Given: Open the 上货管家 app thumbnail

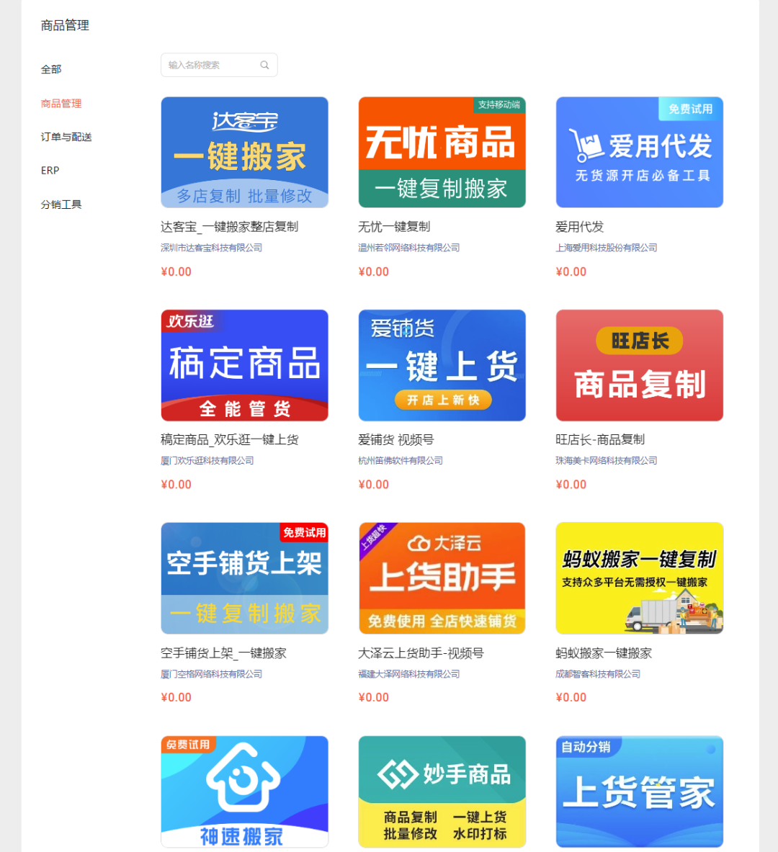Looking at the screenshot, I should (x=640, y=792).
